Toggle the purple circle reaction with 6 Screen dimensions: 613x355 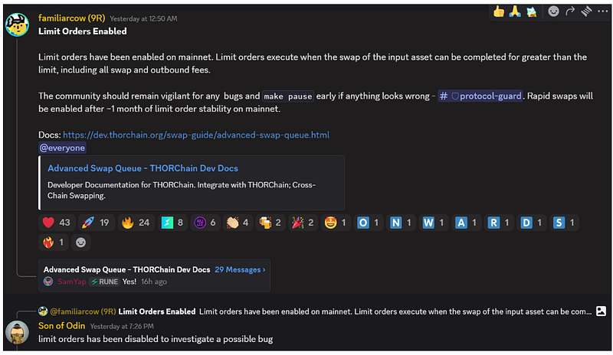coord(205,223)
